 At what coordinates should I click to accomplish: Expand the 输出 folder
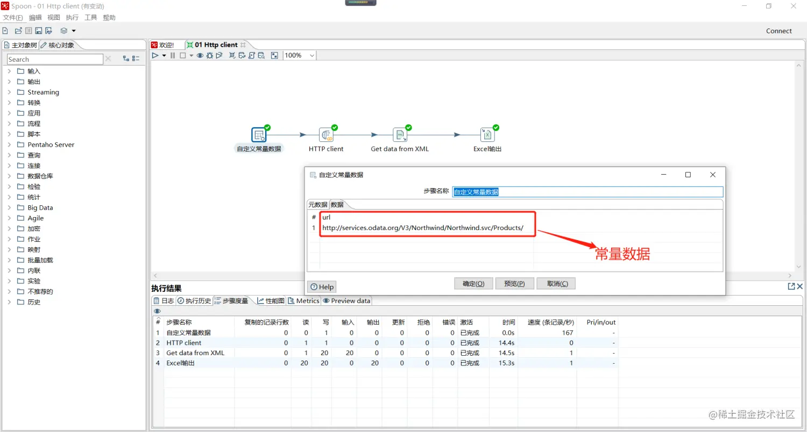pyautogui.click(x=9, y=82)
